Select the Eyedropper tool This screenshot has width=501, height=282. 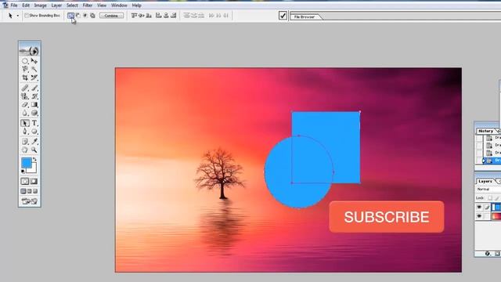(34, 141)
